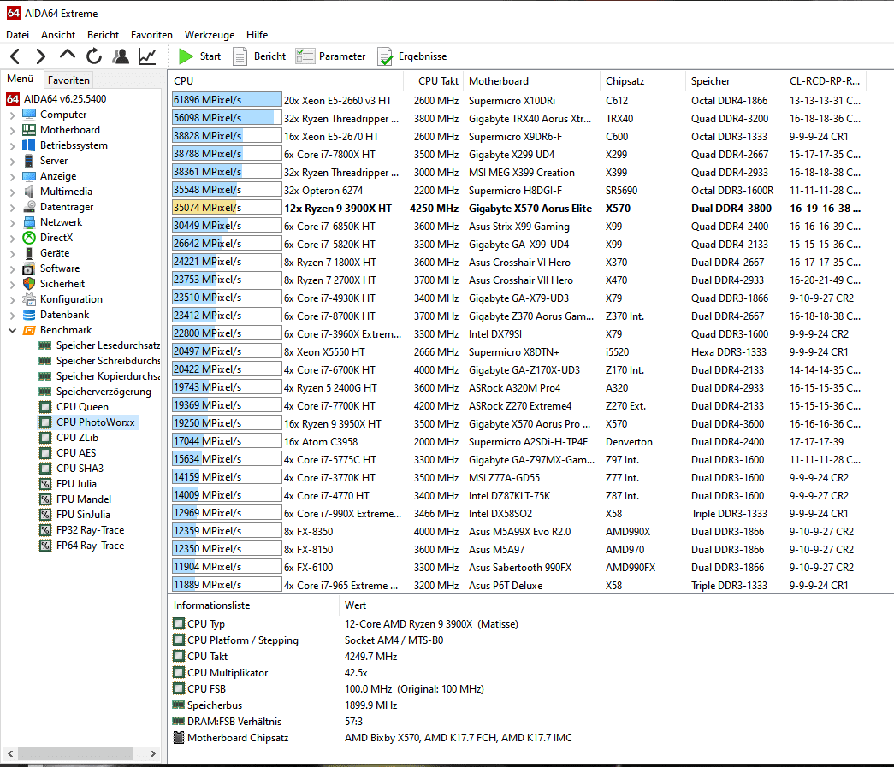Click the refresh icon in toolbar

(94, 56)
